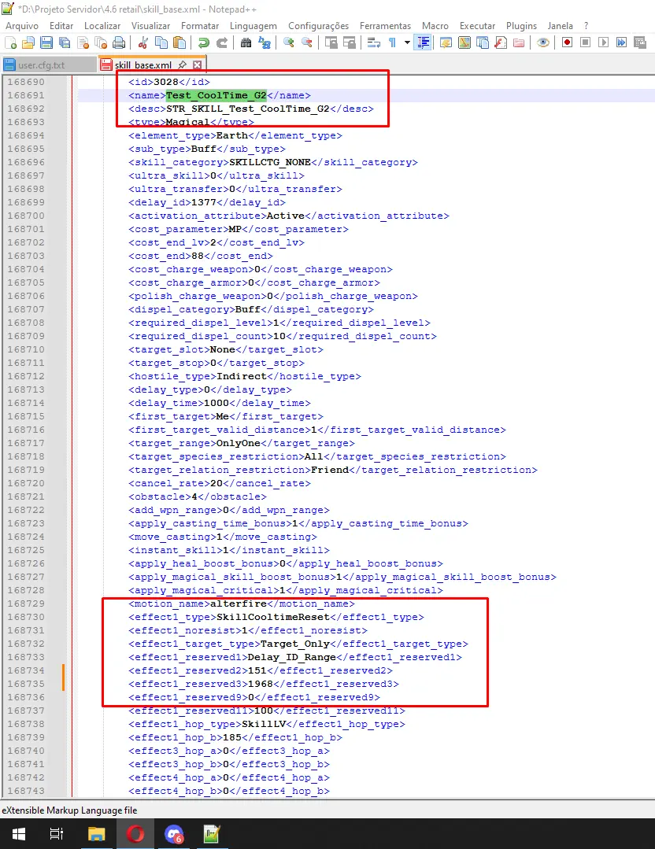Click the Zoom In toolbar icon

tap(289, 42)
